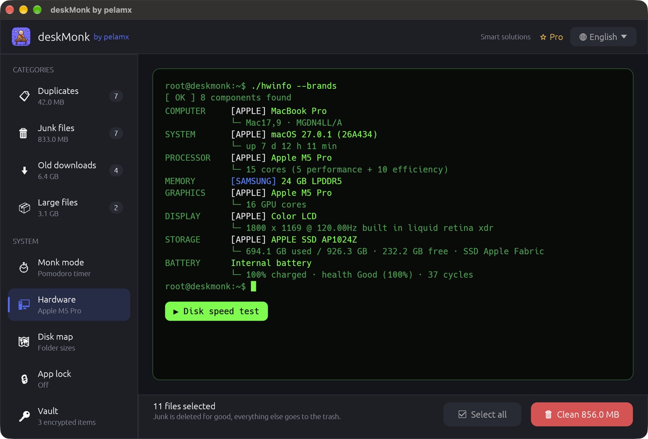The image size is (648, 439).
Task: Click the Old downloads count badge 4
Action: (116, 171)
